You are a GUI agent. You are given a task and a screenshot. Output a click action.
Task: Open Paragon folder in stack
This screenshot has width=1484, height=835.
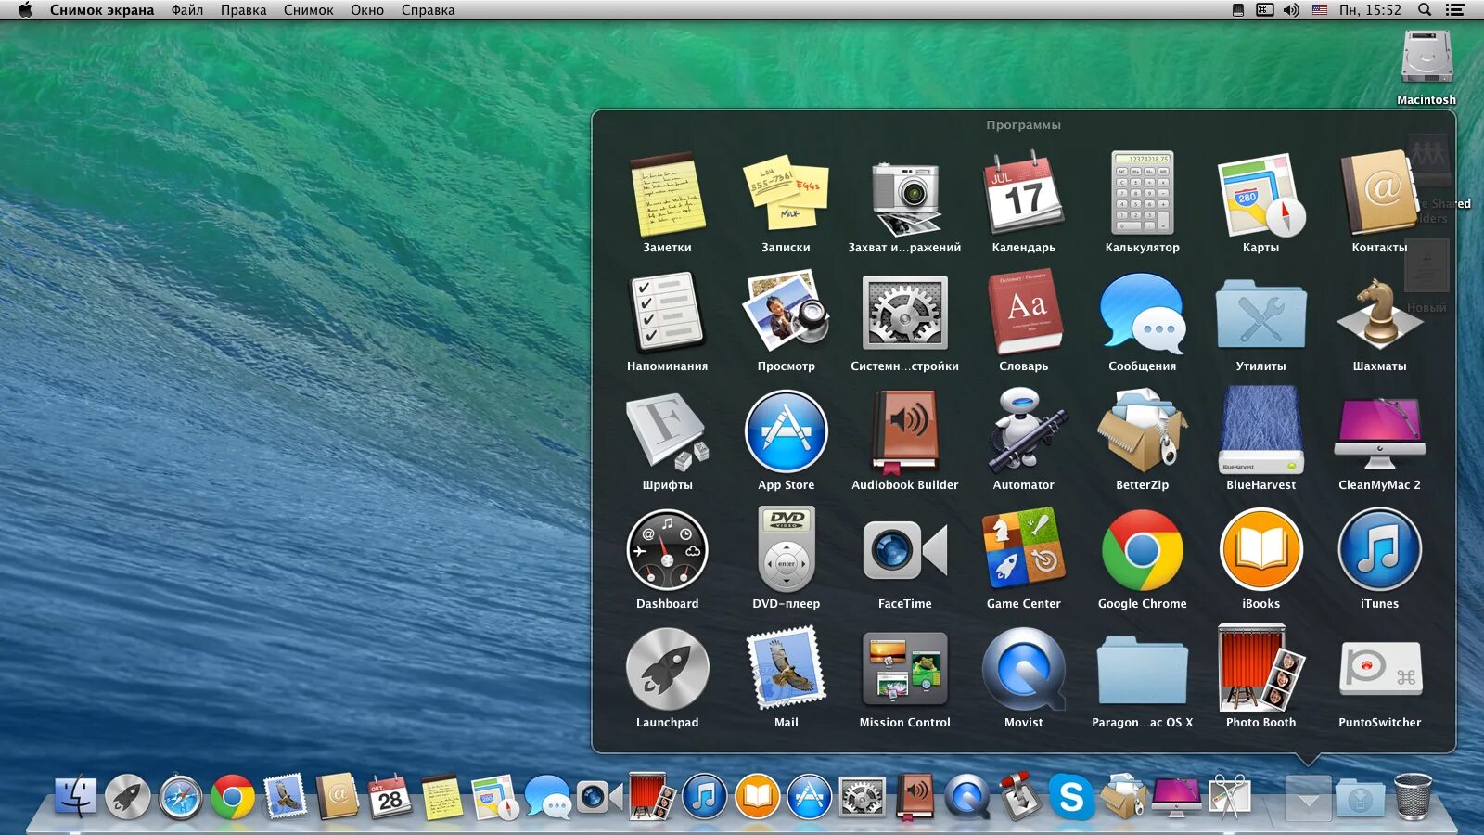pyautogui.click(x=1142, y=671)
